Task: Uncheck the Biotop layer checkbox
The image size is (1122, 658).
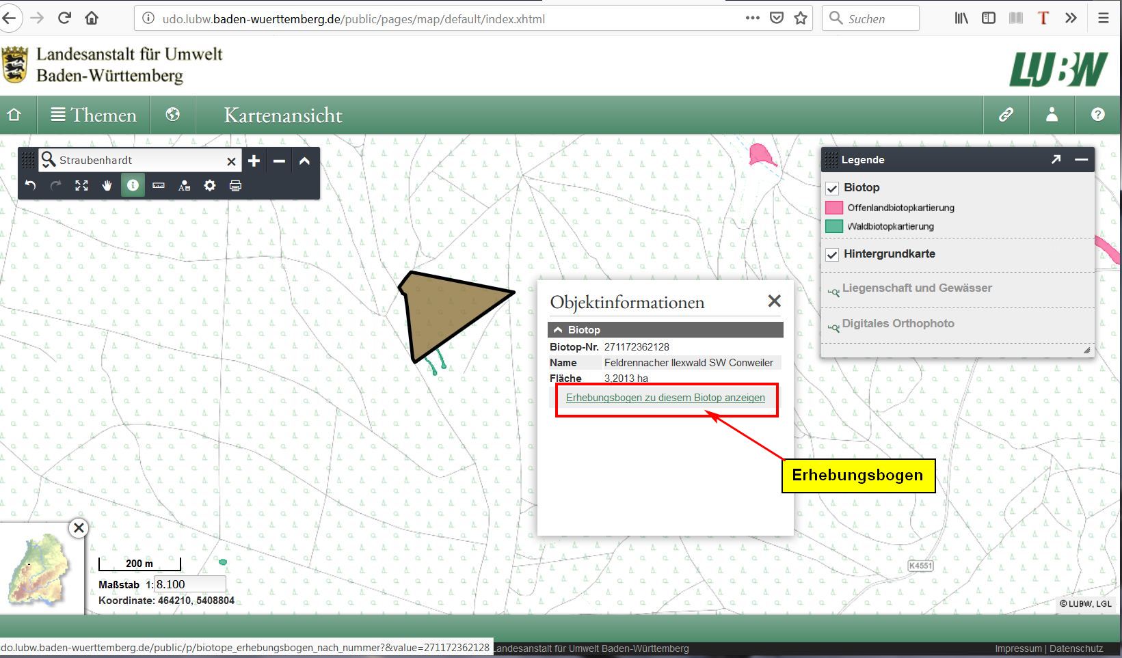Action: point(832,188)
